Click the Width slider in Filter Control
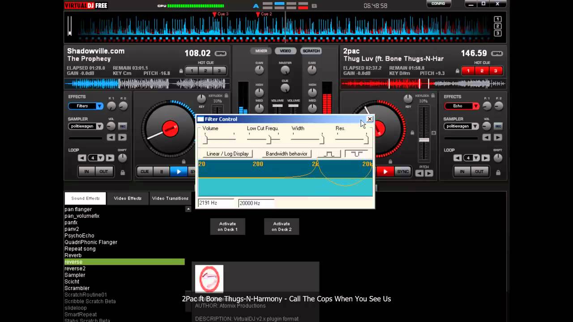This screenshot has height=322, width=573. click(308, 139)
